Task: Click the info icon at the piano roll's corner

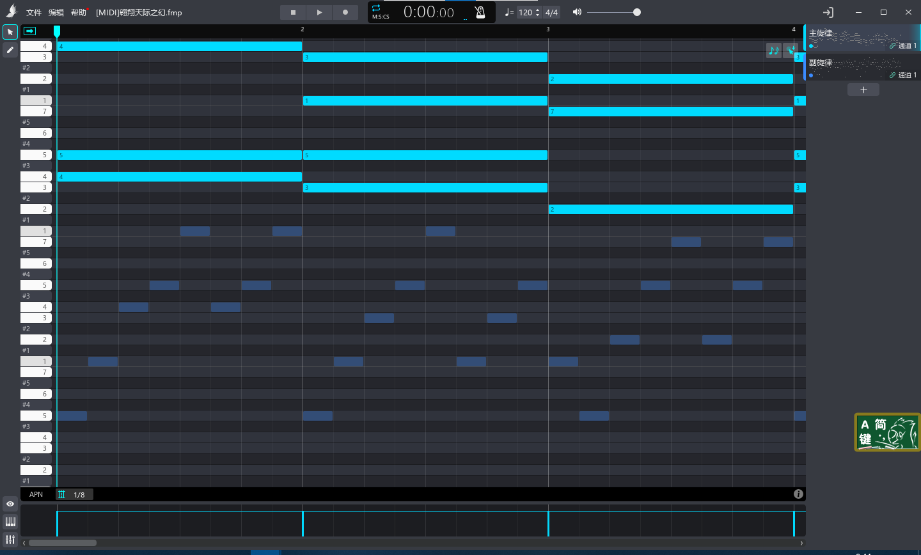Action: tap(798, 494)
